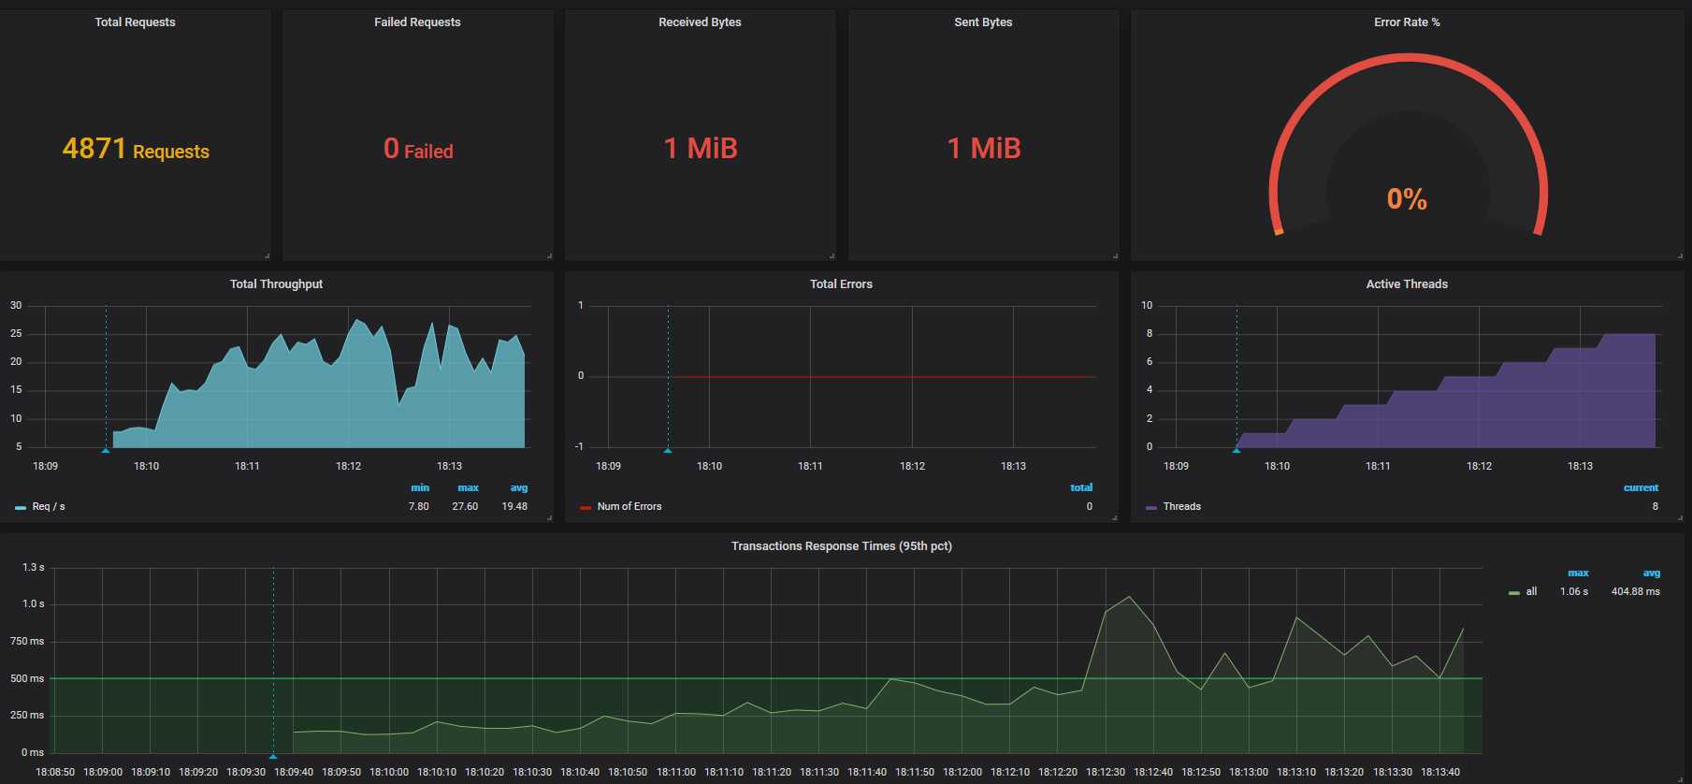This screenshot has height=784, width=1692.
Task: Open the Total Errors panel title menu
Action: click(841, 284)
